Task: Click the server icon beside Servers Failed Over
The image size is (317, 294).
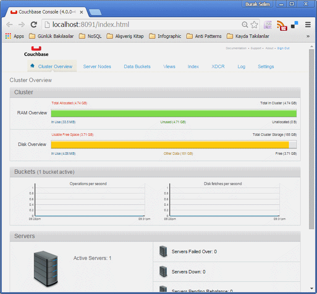Action: pos(163,251)
